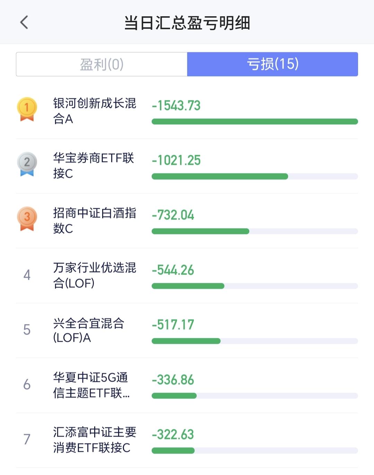Open 银河创新成长混合A fund details
The width and height of the screenshot is (374, 475).
[x=94, y=111]
